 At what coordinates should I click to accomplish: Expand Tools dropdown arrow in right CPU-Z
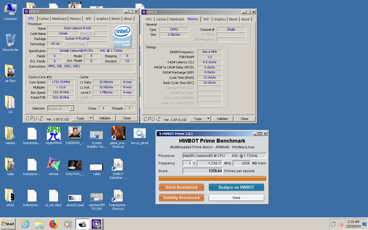pos(208,119)
